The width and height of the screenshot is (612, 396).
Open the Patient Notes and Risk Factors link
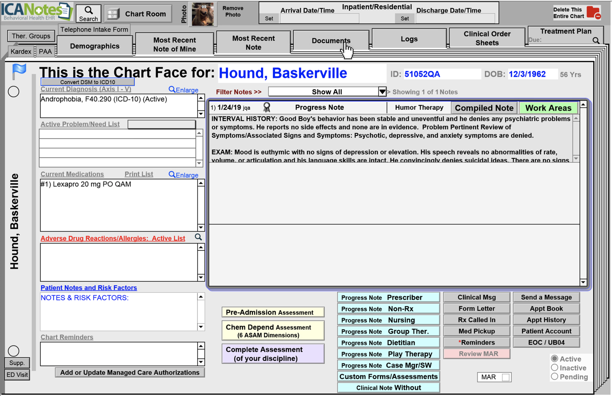(x=89, y=288)
